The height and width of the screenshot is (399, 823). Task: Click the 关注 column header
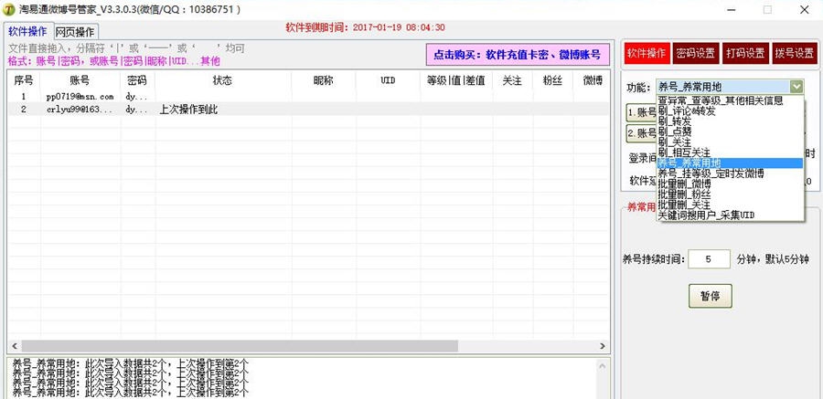coord(512,80)
